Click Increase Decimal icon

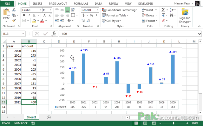83,21
